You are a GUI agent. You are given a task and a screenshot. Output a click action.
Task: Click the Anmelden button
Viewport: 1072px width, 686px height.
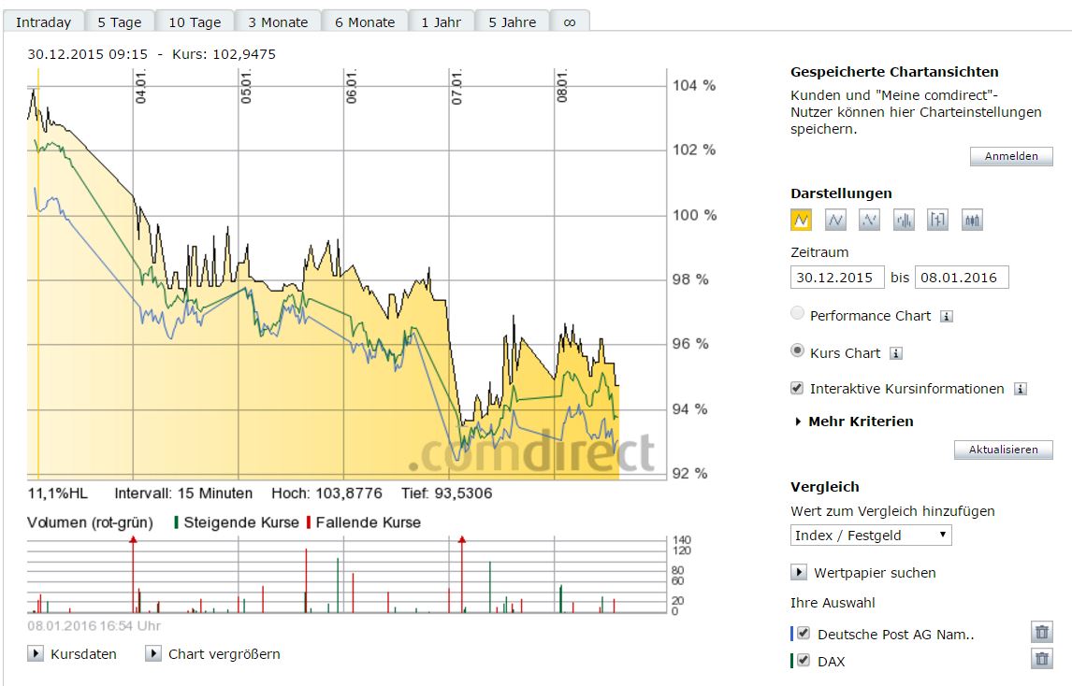click(1011, 156)
